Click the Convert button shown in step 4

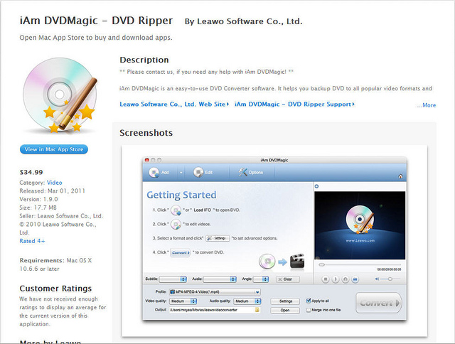click(180, 252)
